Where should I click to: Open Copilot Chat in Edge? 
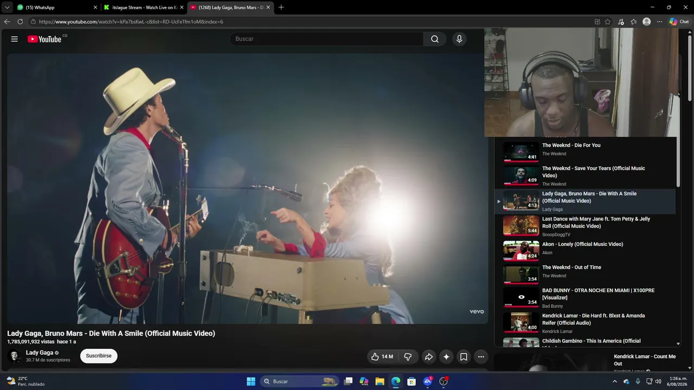pyautogui.click(x=679, y=22)
